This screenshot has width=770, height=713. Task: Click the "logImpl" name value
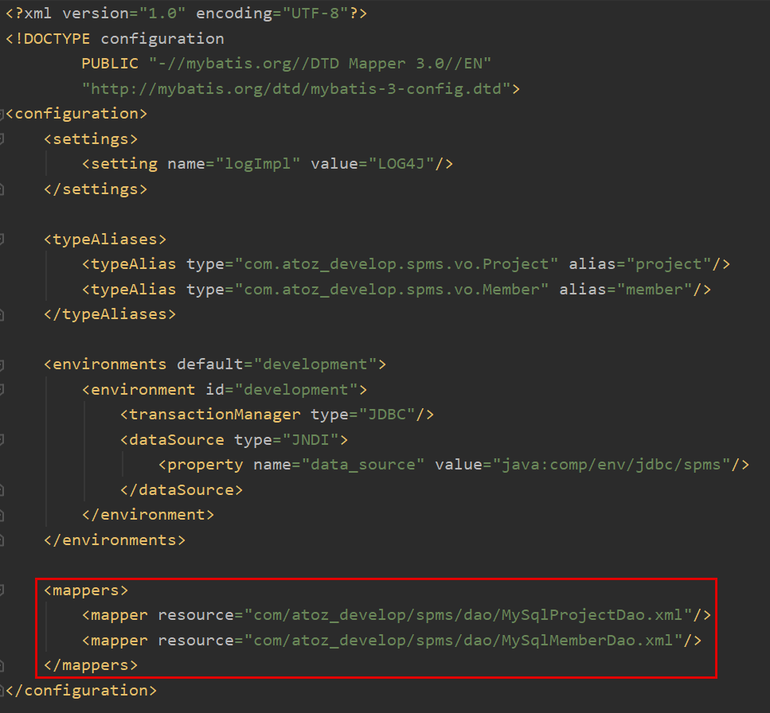pos(258,164)
